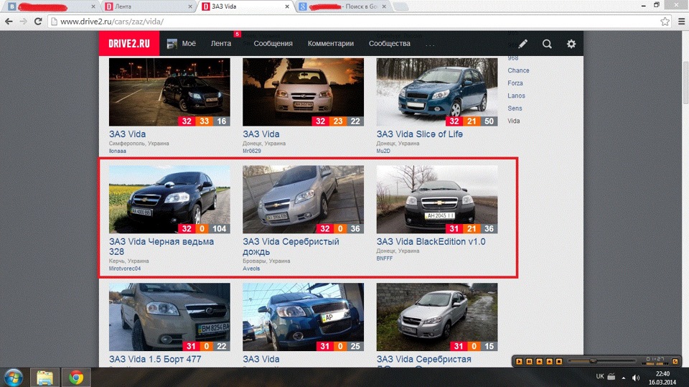Click the browser address bar URL
Image resolution: width=689 pixels, height=387 pixels.
(x=112, y=21)
